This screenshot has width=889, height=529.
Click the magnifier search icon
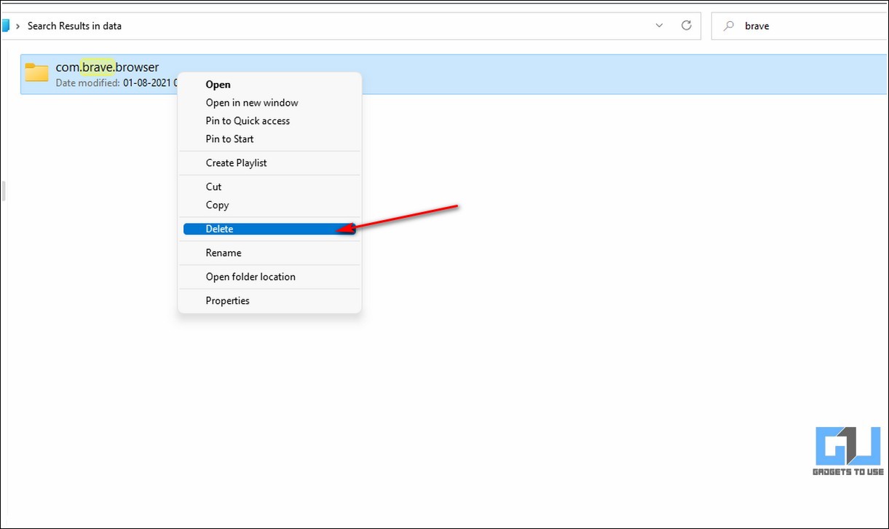coord(728,26)
